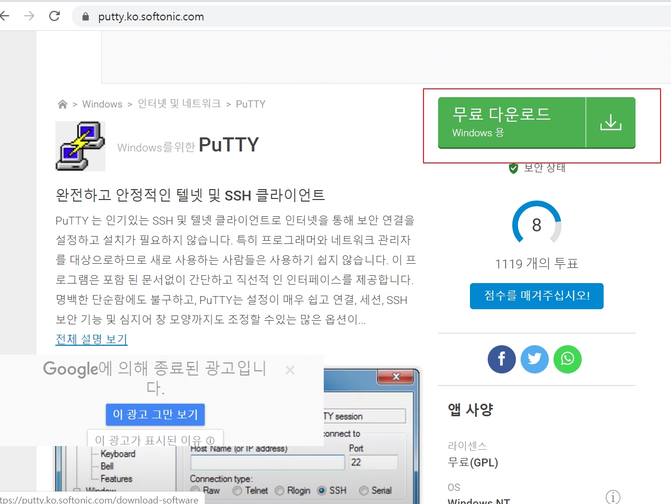Click the 무료(GPL) license value
The width and height of the screenshot is (671, 504).
473,463
